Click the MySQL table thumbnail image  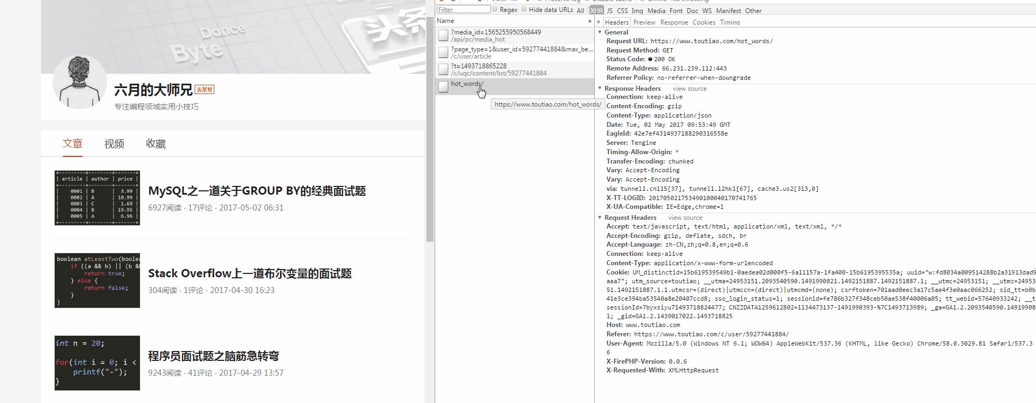pyautogui.click(x=97, y=198)
